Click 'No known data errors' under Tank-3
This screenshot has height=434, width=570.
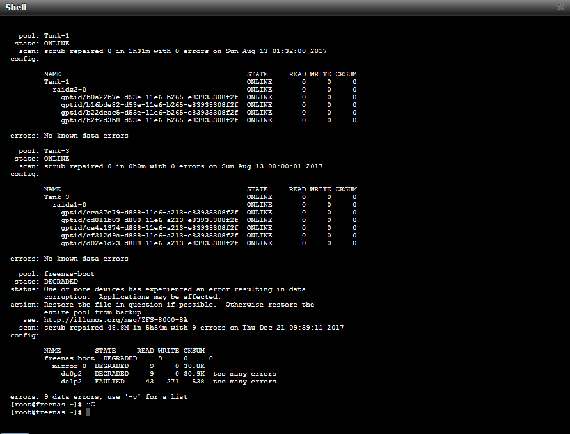(x=86, y=259)
